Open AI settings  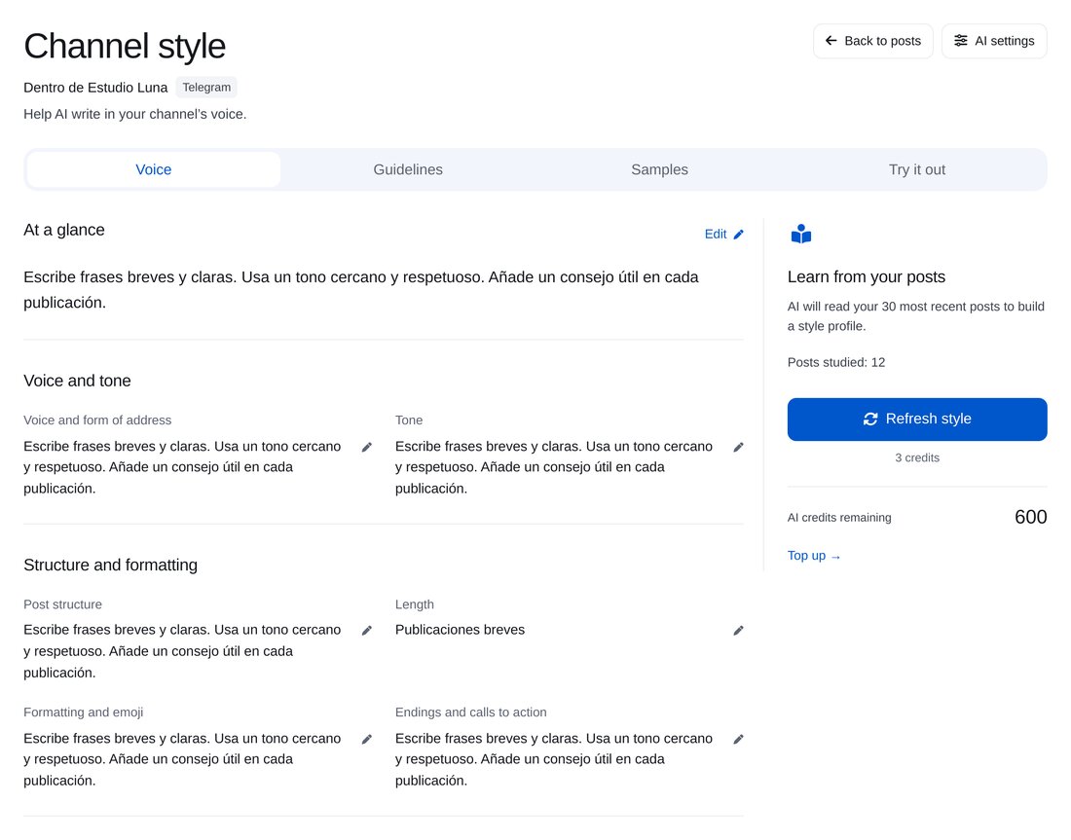tap(994, 41)
